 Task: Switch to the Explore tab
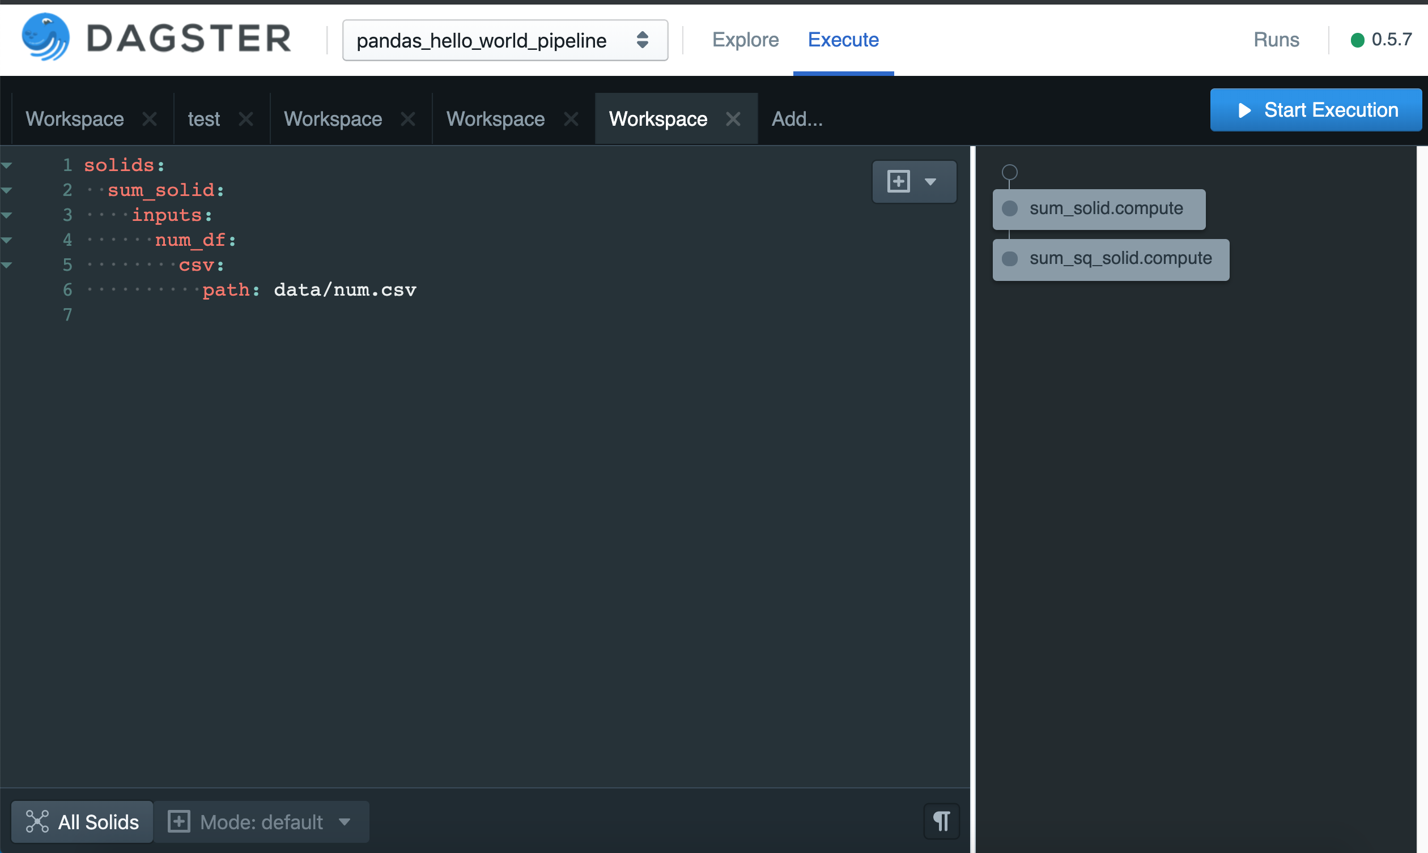tap(745, 40)
